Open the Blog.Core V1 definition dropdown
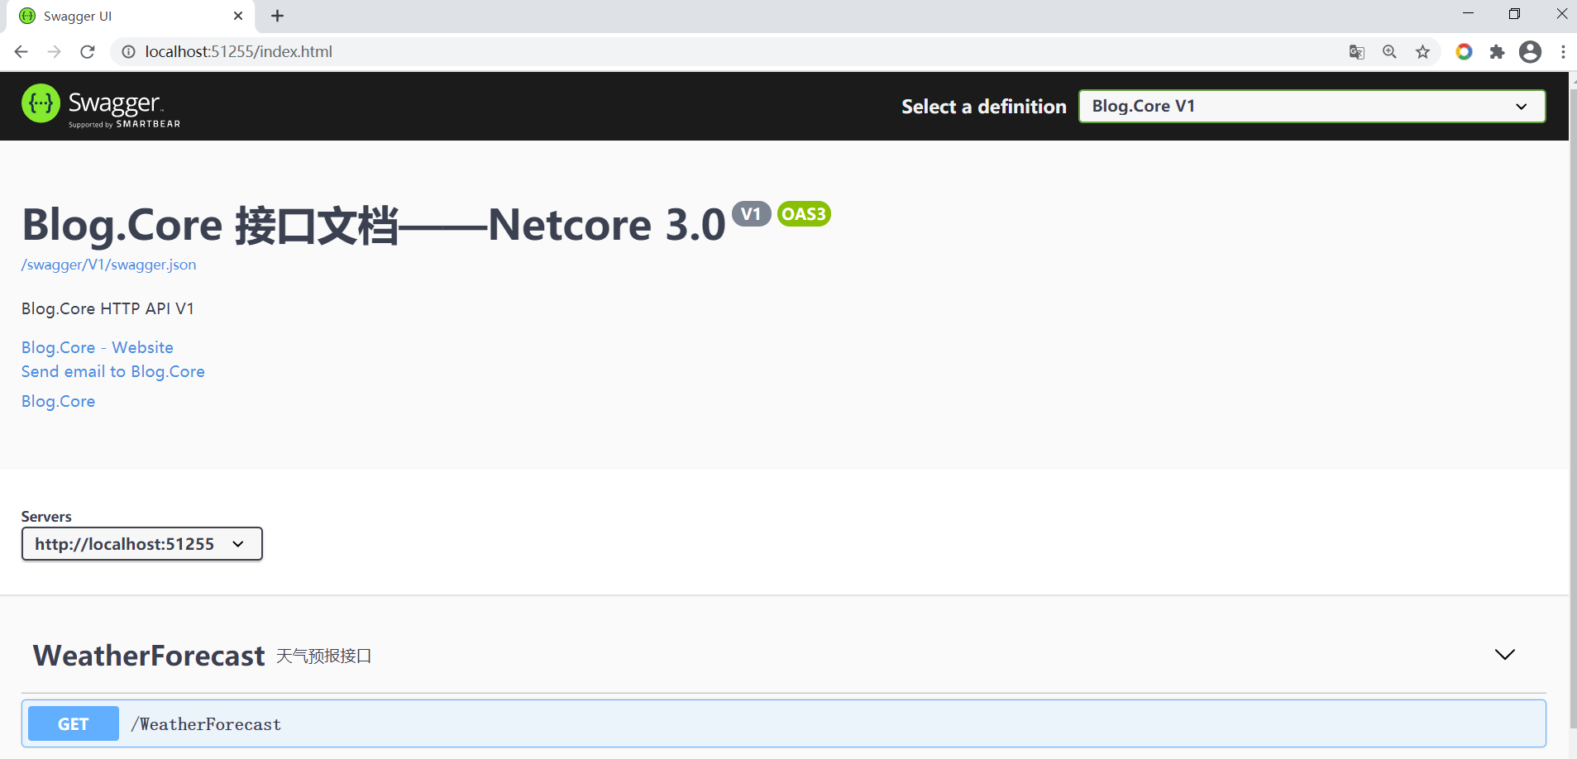 tap(1312, 106)
